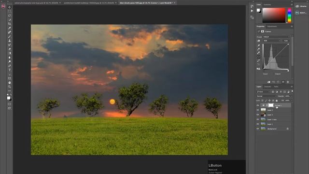Select the Rectangular Marquee tool

pyautogui.click(x=9, y=12)
